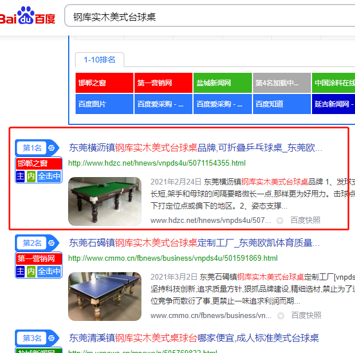Click the 第3名 rank badge

click(x=32, y=338)
